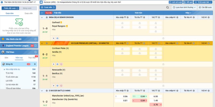
Task: Open Lịch sử cược bet history
Action: [176, 2]
